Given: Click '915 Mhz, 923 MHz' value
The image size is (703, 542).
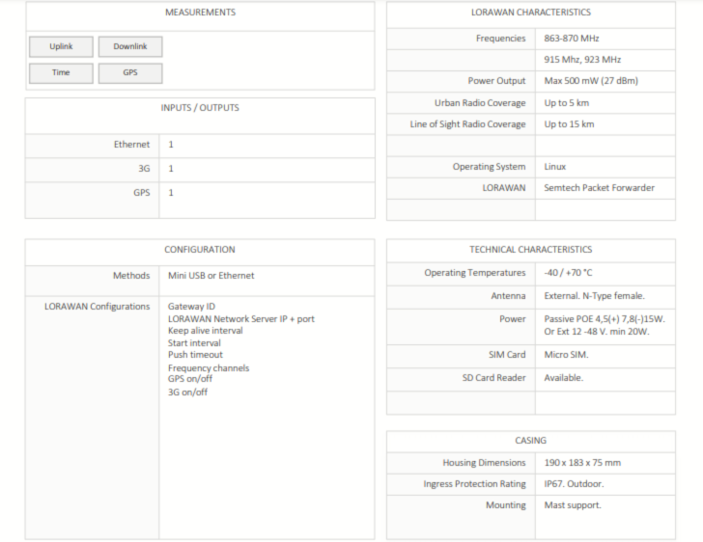Looking at the screenshot, I should coord(582,60).
